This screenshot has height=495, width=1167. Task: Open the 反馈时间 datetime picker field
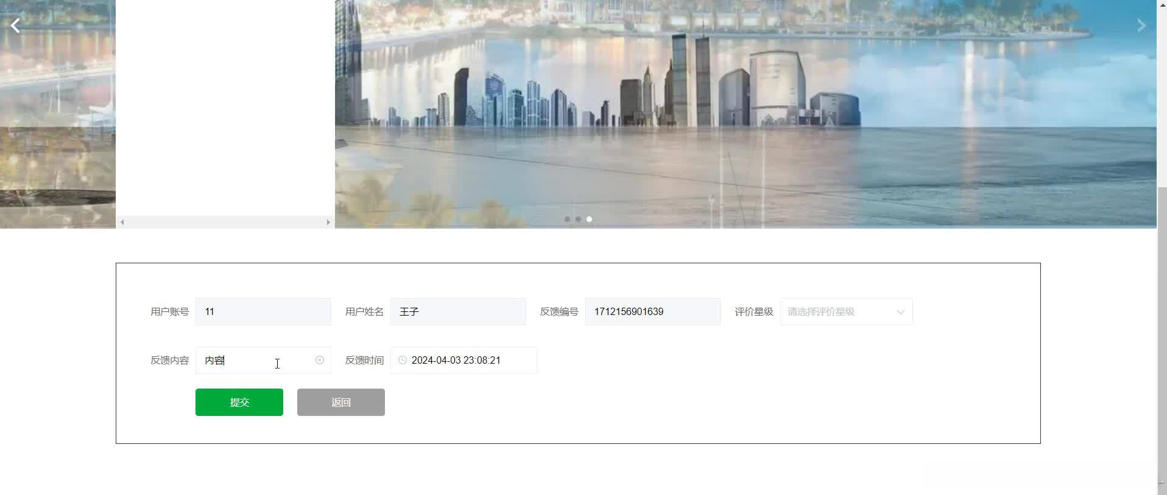[x=464, y=360]
